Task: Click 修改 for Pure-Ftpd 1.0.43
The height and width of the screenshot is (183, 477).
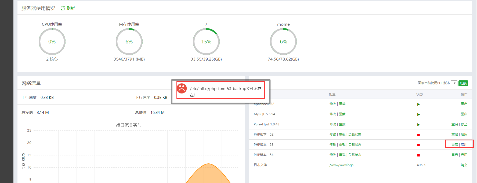Action: tap(333, 124)
